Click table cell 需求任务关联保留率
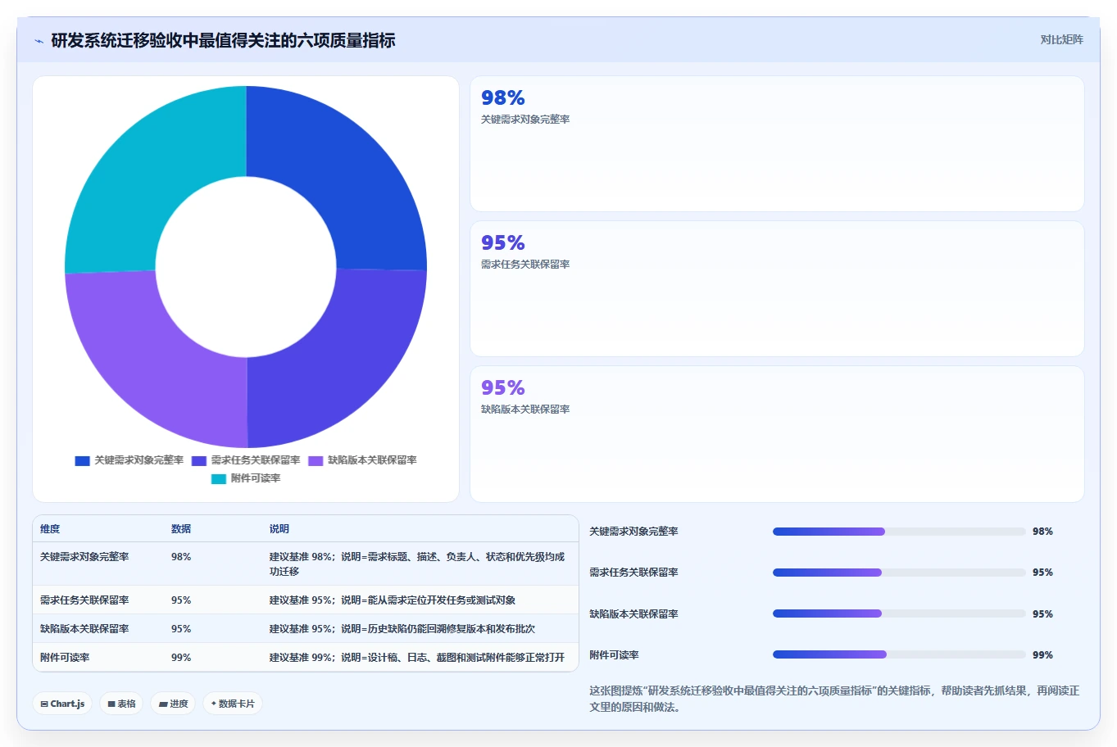Image resolution: width=1117 pixels, height=747 pixels. pyautogui.click(x=84, y=600)
